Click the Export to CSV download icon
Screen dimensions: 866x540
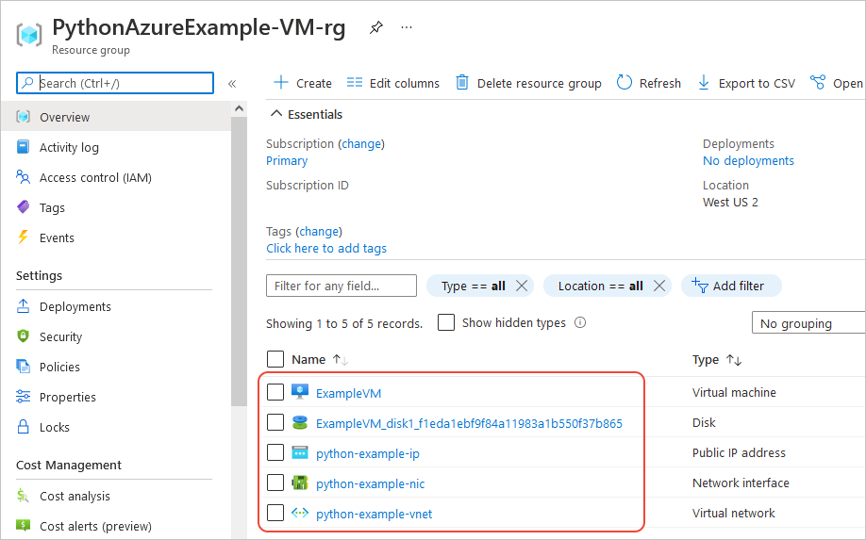coord(704,83)
